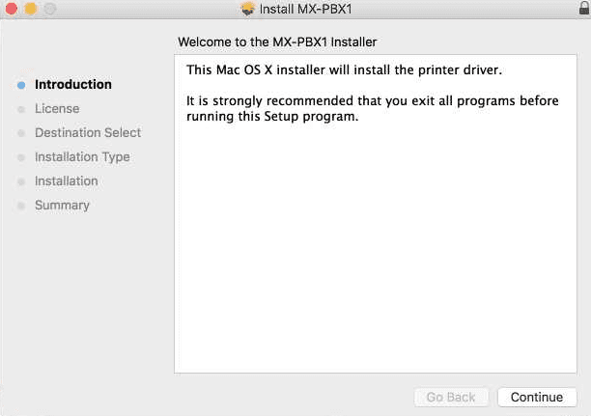591x416 pixels.
Task: Click the Go Back button
Action: (451, 398)
